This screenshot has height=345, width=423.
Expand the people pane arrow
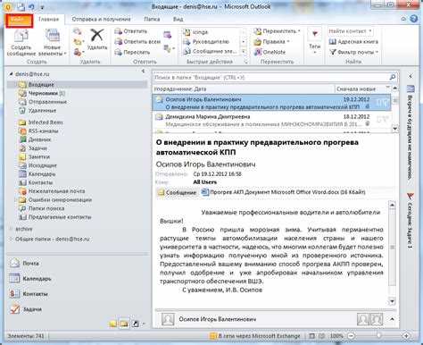click(x=393, y=319)
